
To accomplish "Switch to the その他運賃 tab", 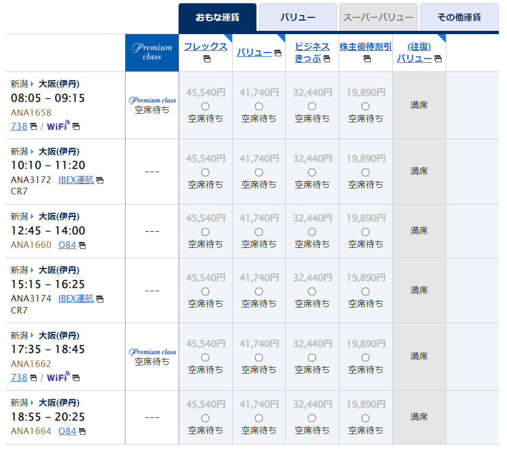I will click(x=459, y=17).
